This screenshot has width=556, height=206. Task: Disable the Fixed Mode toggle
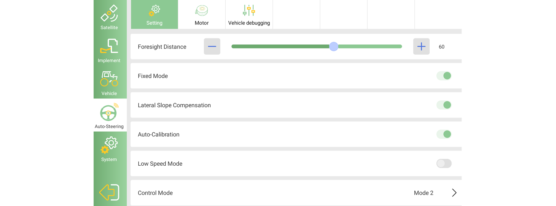444,76
